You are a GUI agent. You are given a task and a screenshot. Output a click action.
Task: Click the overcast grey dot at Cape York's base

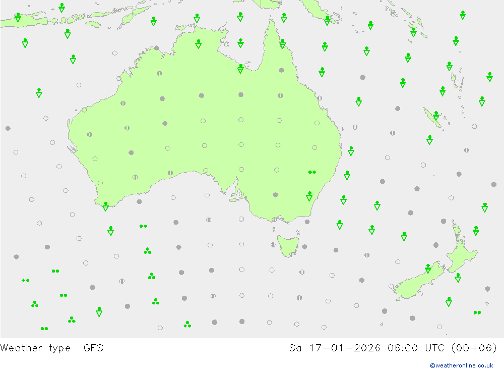(282, 70)
